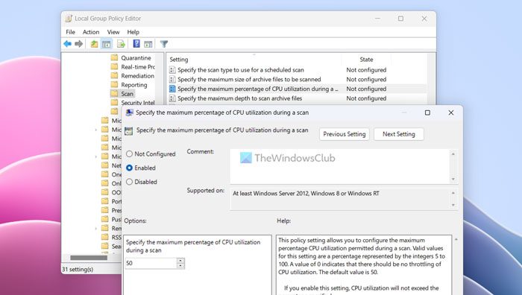Open the Action menu
Viewport: 522px width, 295px height.
coord(91,32)
